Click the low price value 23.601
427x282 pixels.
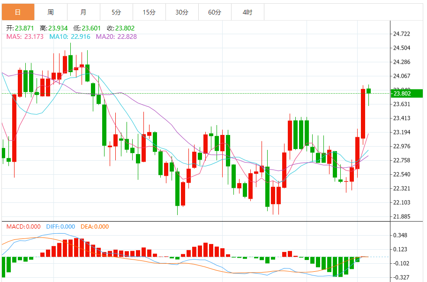pyautogui.click(x=91, y=28)
